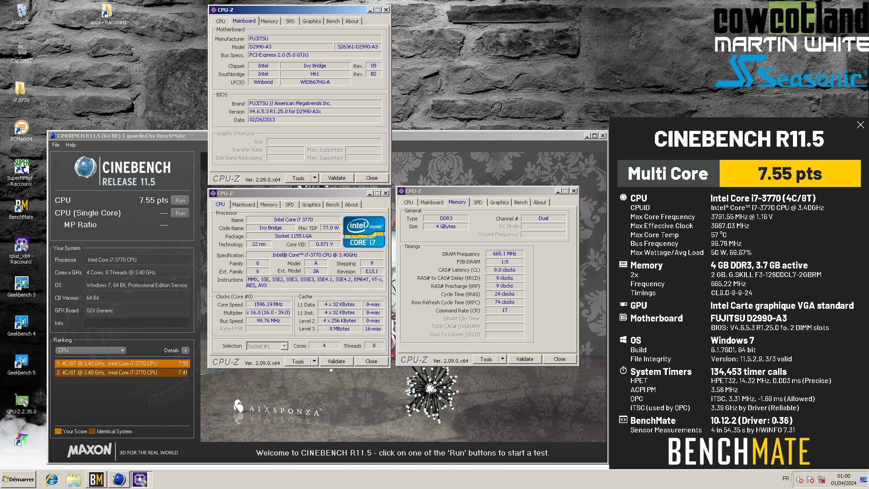
Task: Click the CPU-Z Mainboard window title icon
Action: tap(214, 10)
